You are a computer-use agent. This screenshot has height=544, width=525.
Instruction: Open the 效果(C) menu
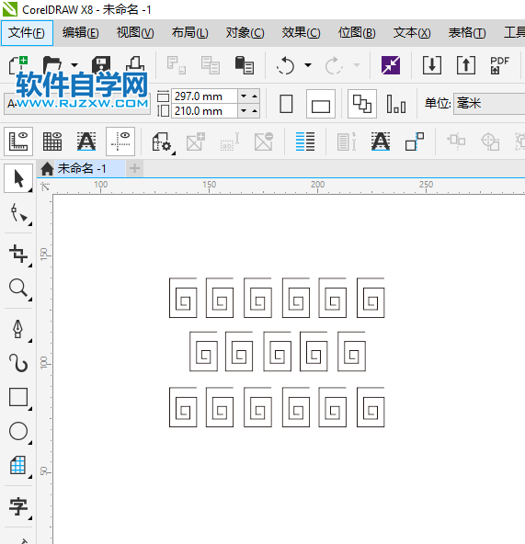(x=301, y=33)
